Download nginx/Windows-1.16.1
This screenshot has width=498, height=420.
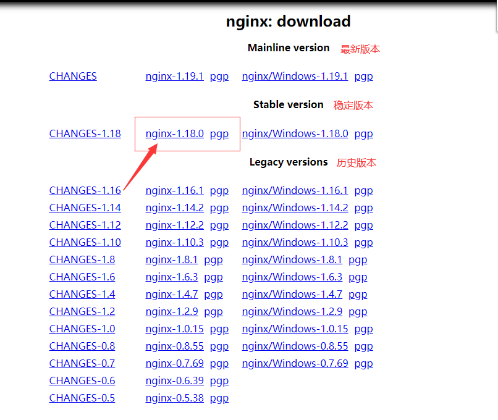295,190
